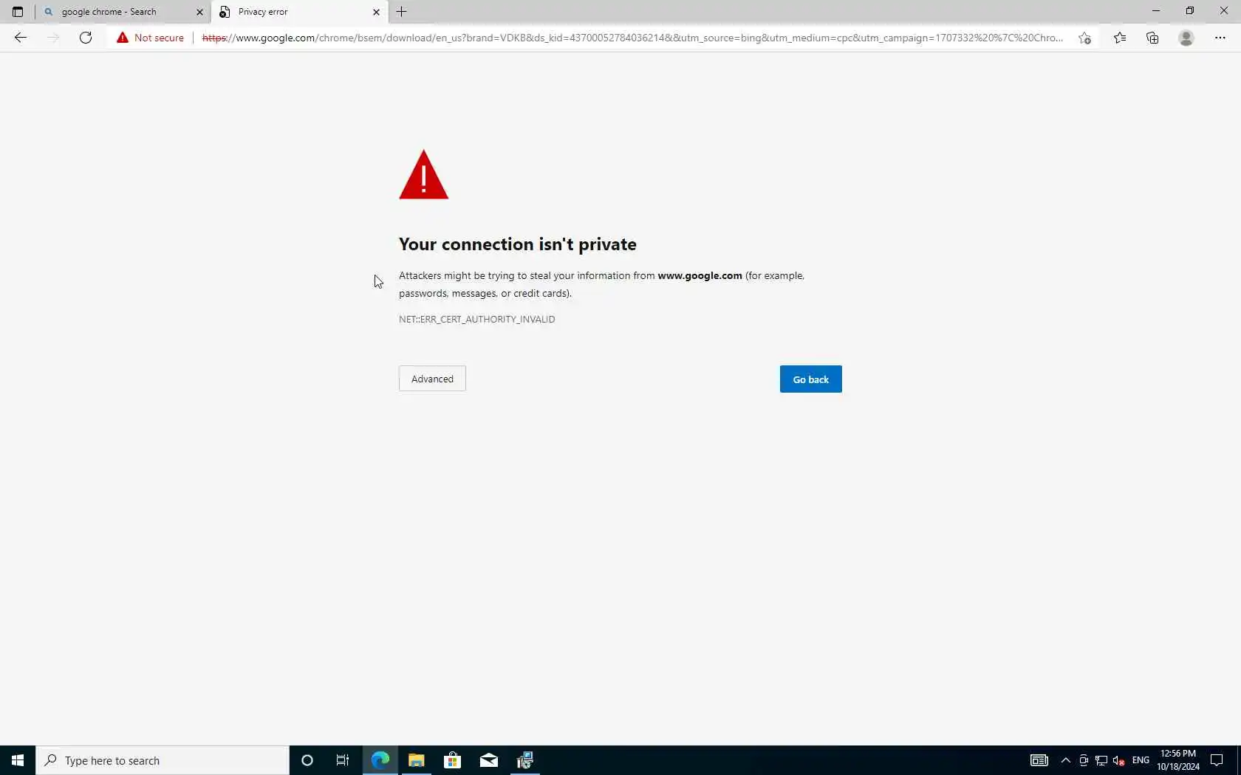Close the google chrome - Search tab
Image resolution: width=1241 pixels, height=775 pixels.
pyautogui.click(x=199, y=12)
